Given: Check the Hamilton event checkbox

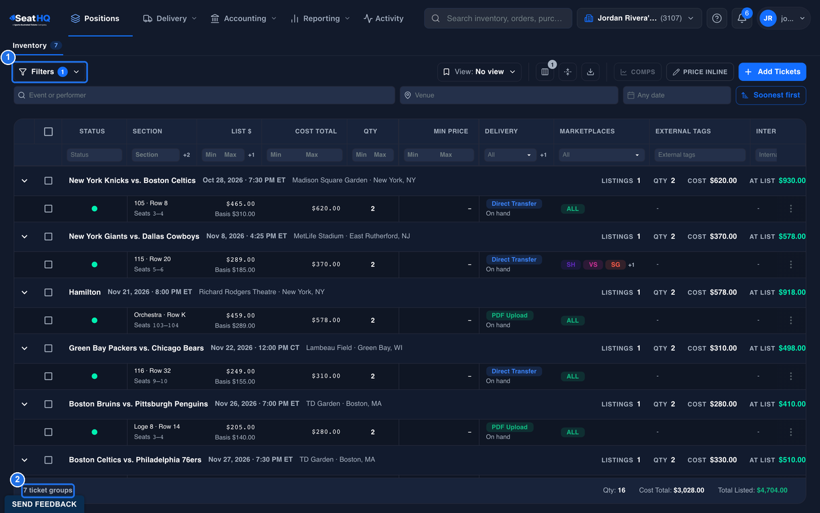Looking at the screenshot, I should point(48,292).
